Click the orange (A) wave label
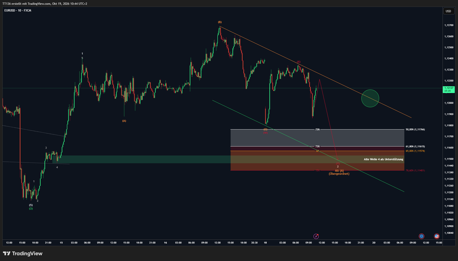The width and height of the screenshot is (458, 261). (124, 121)
